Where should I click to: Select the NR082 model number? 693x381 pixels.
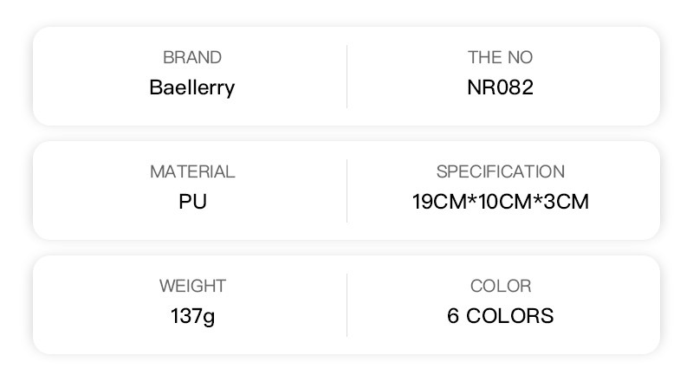click(x=501, y=87)
